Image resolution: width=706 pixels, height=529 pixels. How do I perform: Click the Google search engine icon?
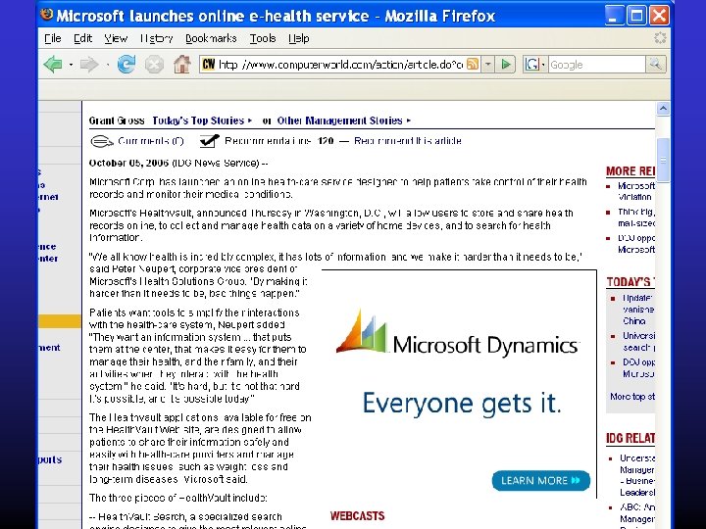tap(531, 65)
